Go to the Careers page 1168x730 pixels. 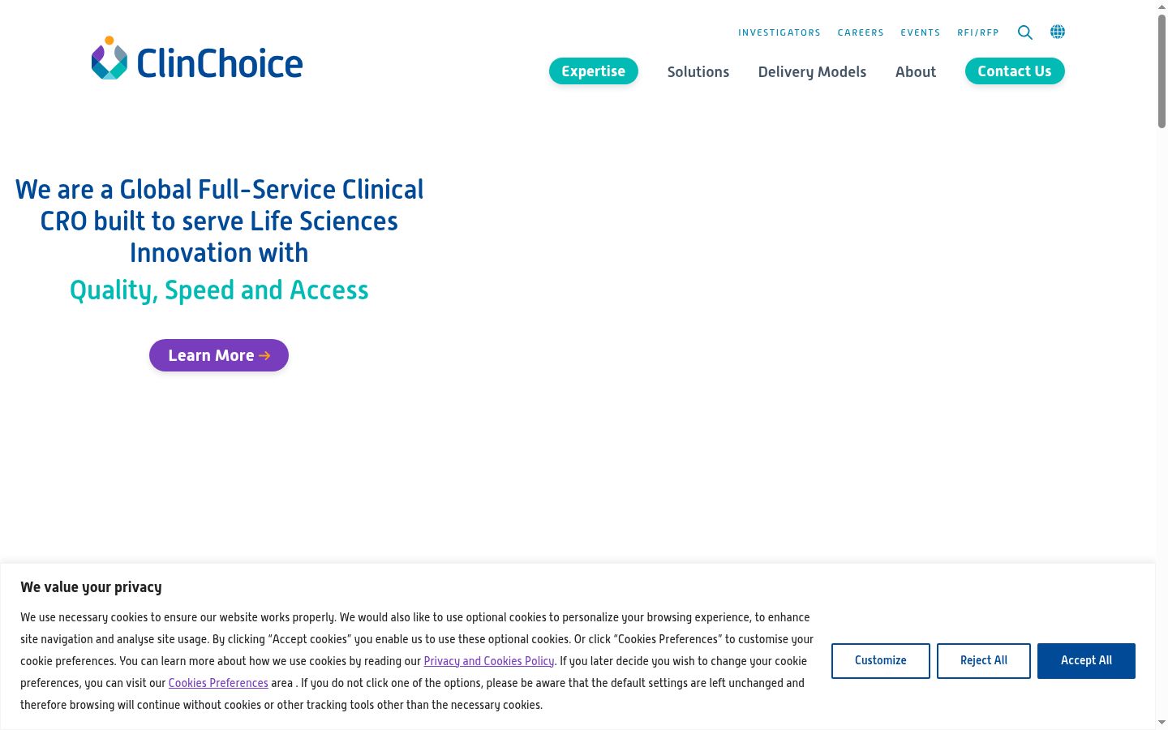(x=861, y=32)
